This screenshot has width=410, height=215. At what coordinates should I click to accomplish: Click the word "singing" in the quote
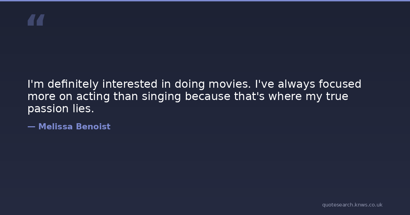tap(161, 97)
